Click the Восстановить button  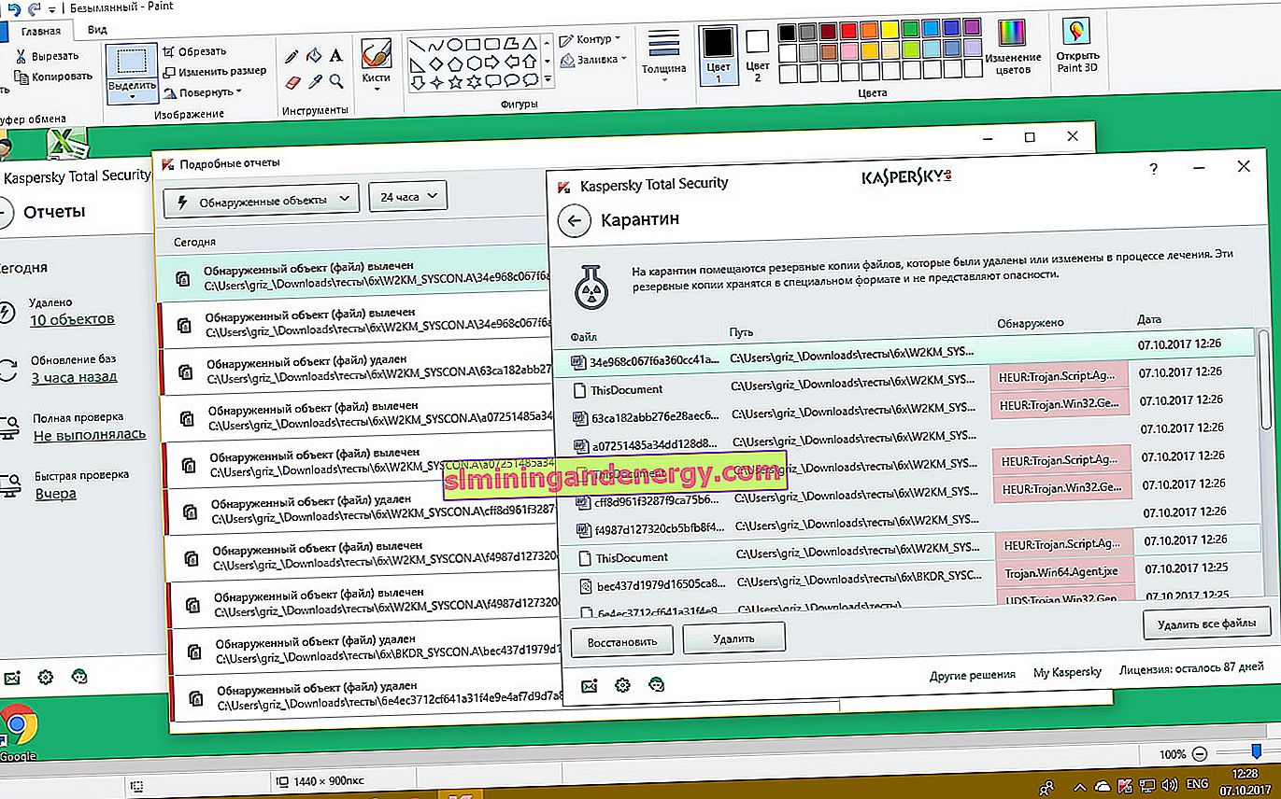(621, 640)
